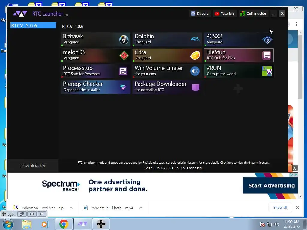The image size is (307, 230).
Task: Click the system tray volume icon
Action: click(276, 224)
